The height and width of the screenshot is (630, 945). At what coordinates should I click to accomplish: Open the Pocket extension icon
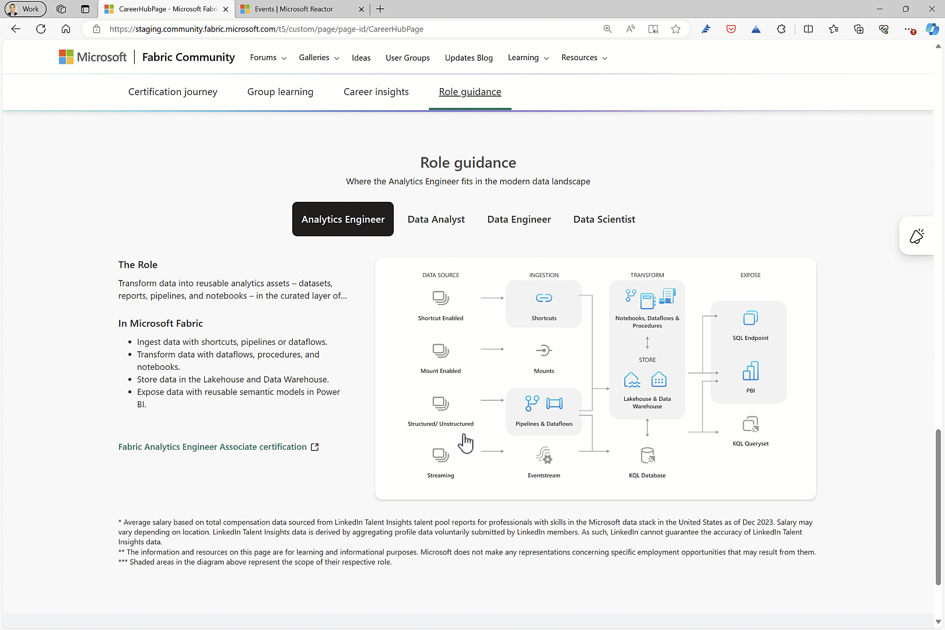731,29
